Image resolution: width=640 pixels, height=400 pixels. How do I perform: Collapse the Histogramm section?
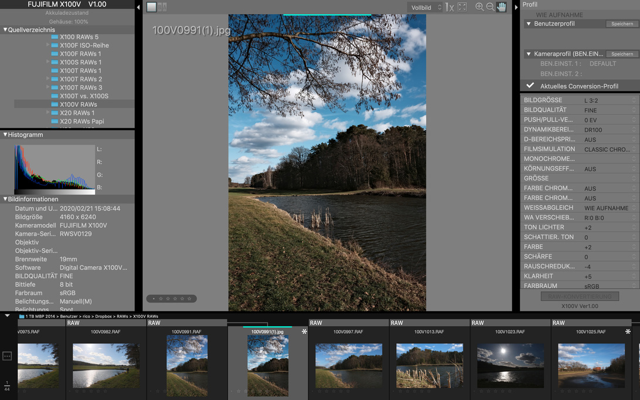click(x=5, y=135)
